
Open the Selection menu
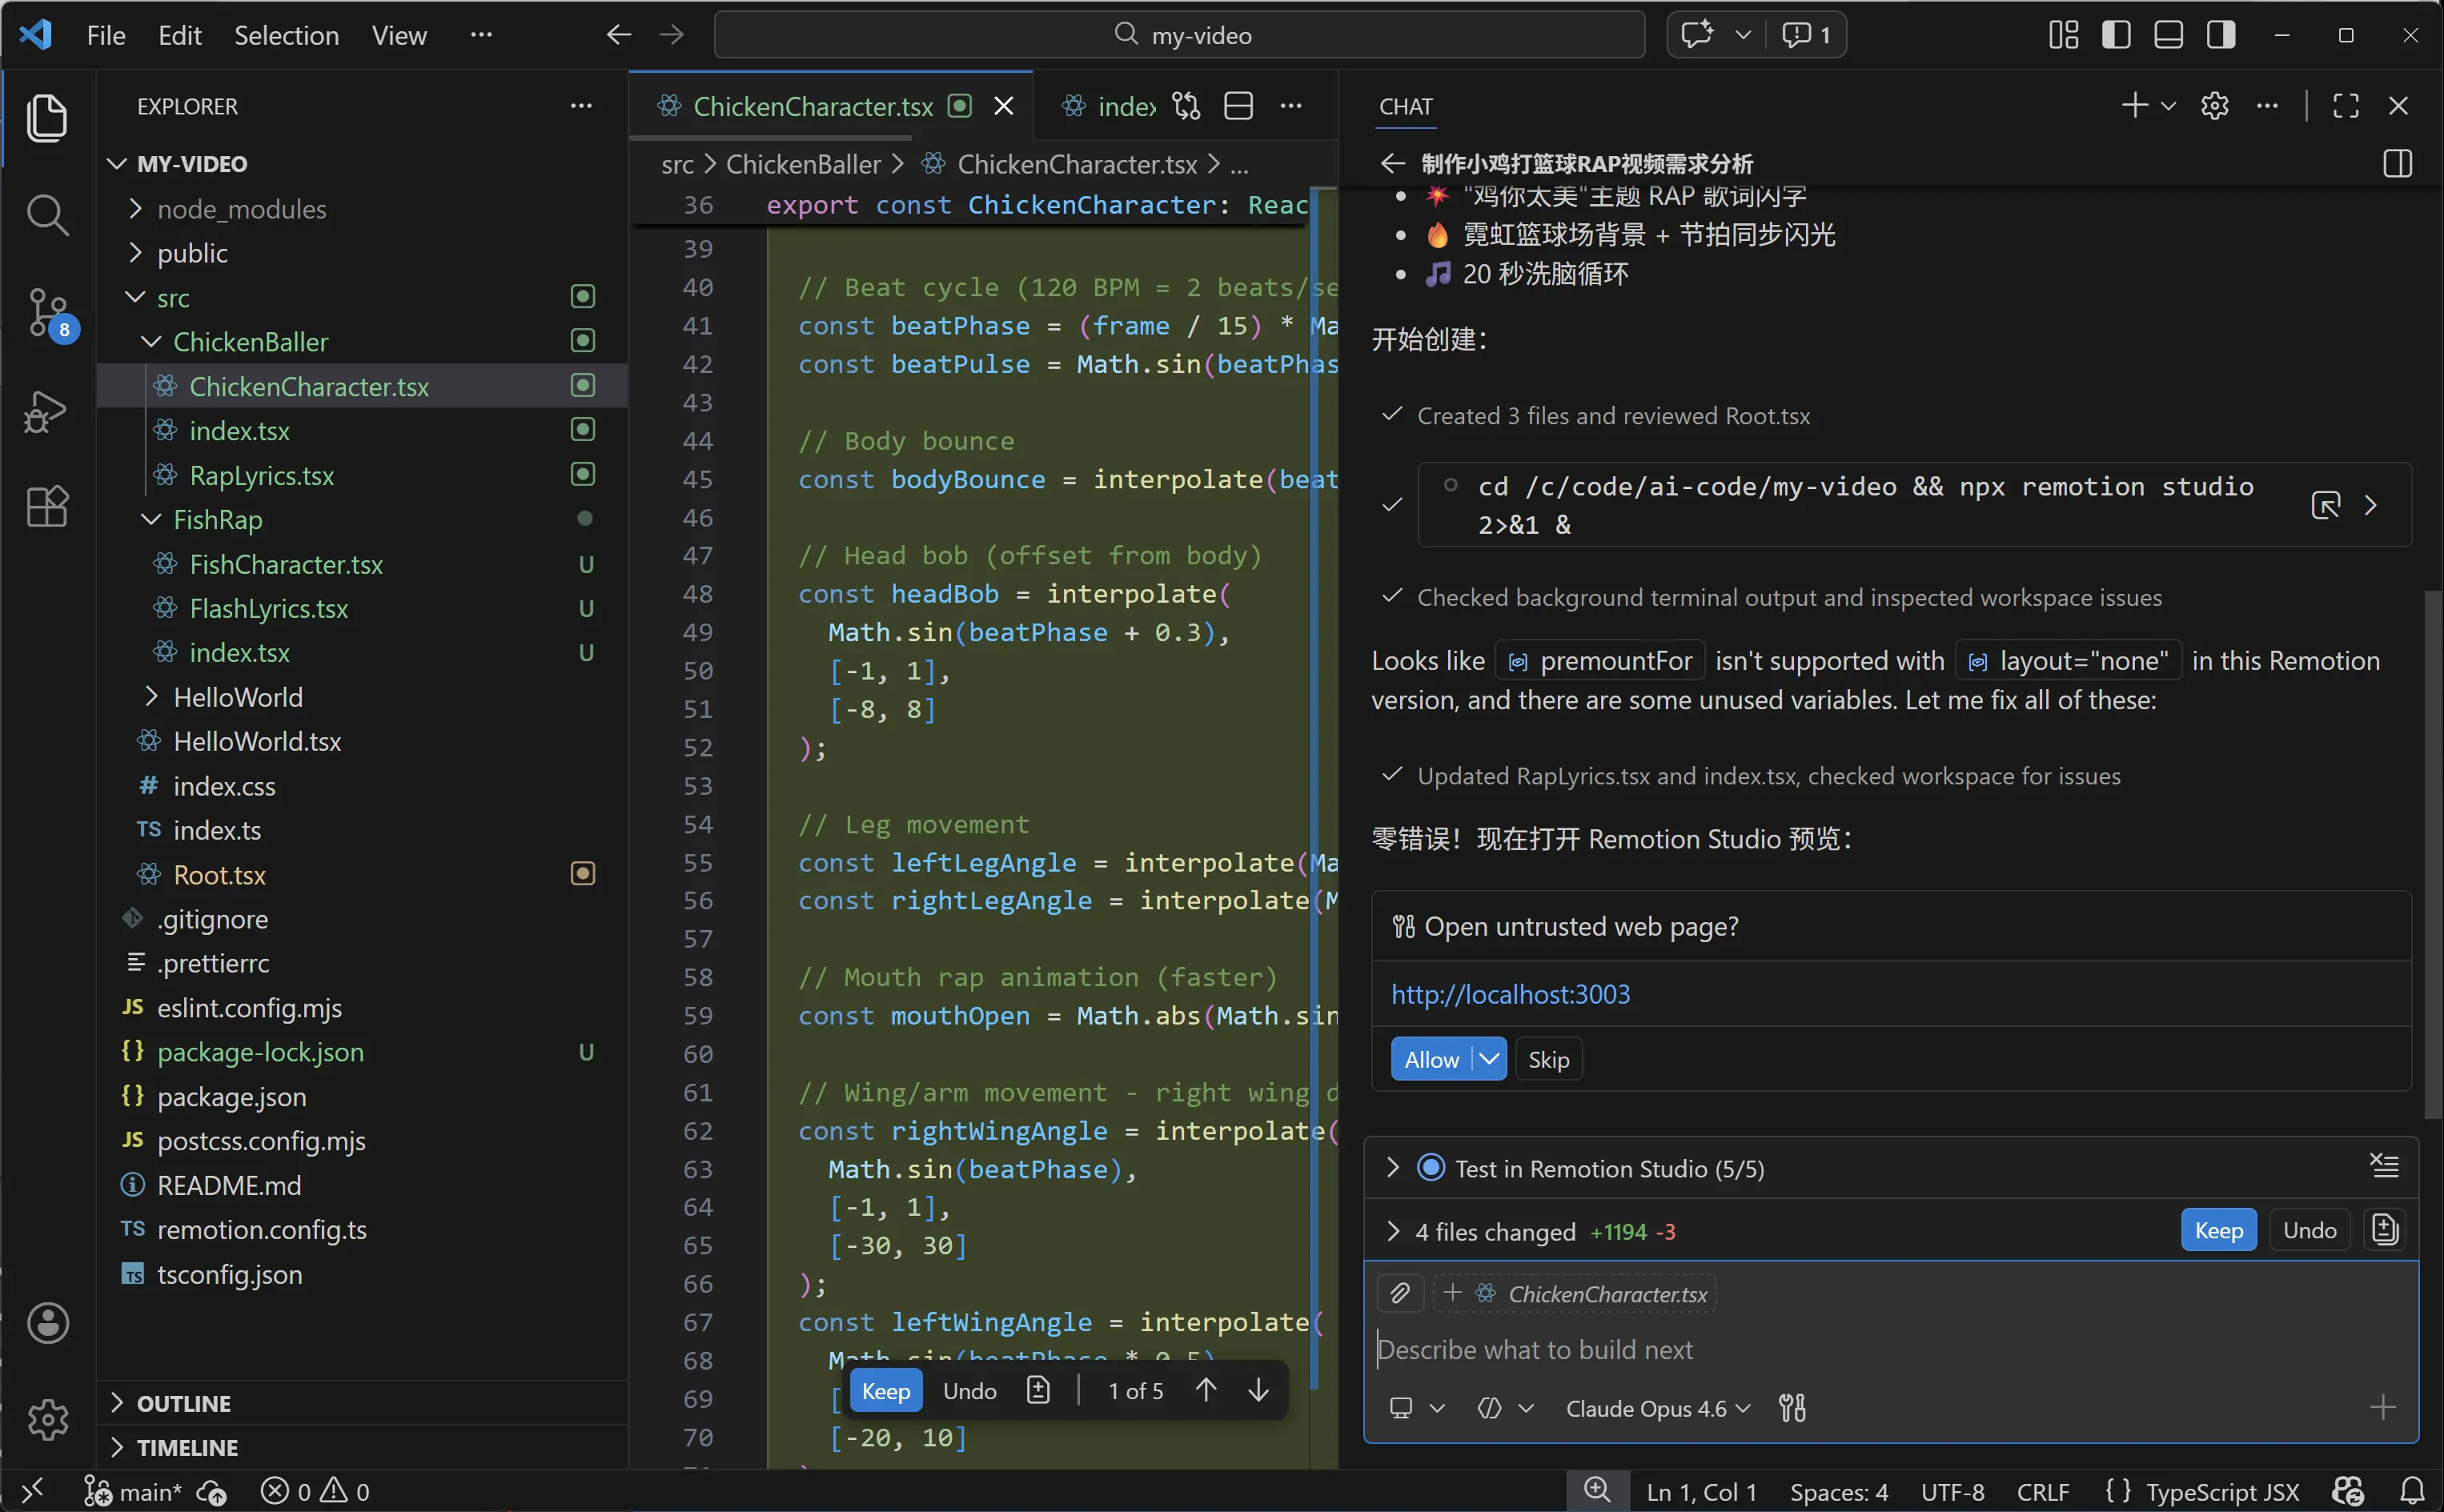coord(286,35)
